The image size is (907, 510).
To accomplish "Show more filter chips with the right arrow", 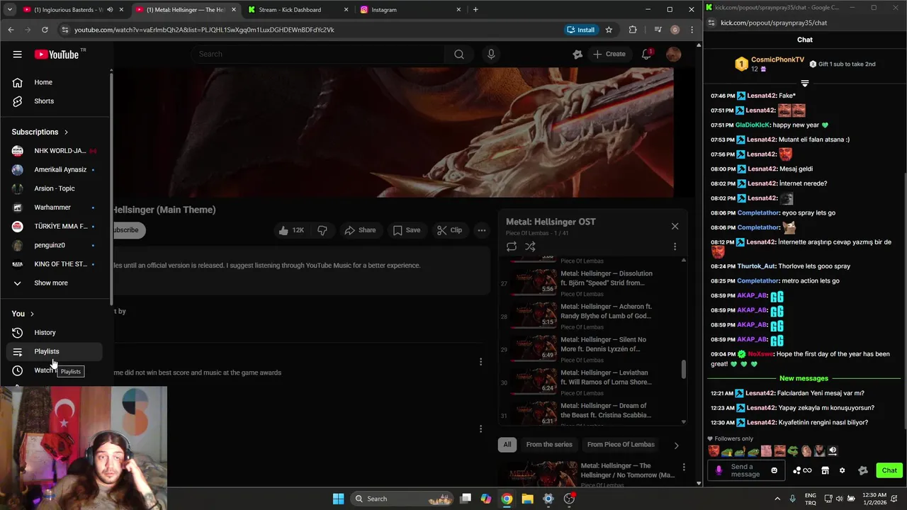I will click(676, 446).
